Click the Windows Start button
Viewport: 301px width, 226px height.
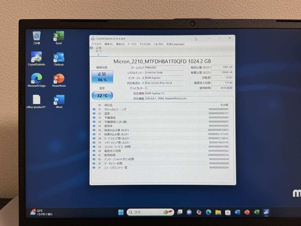click(121, 212)
